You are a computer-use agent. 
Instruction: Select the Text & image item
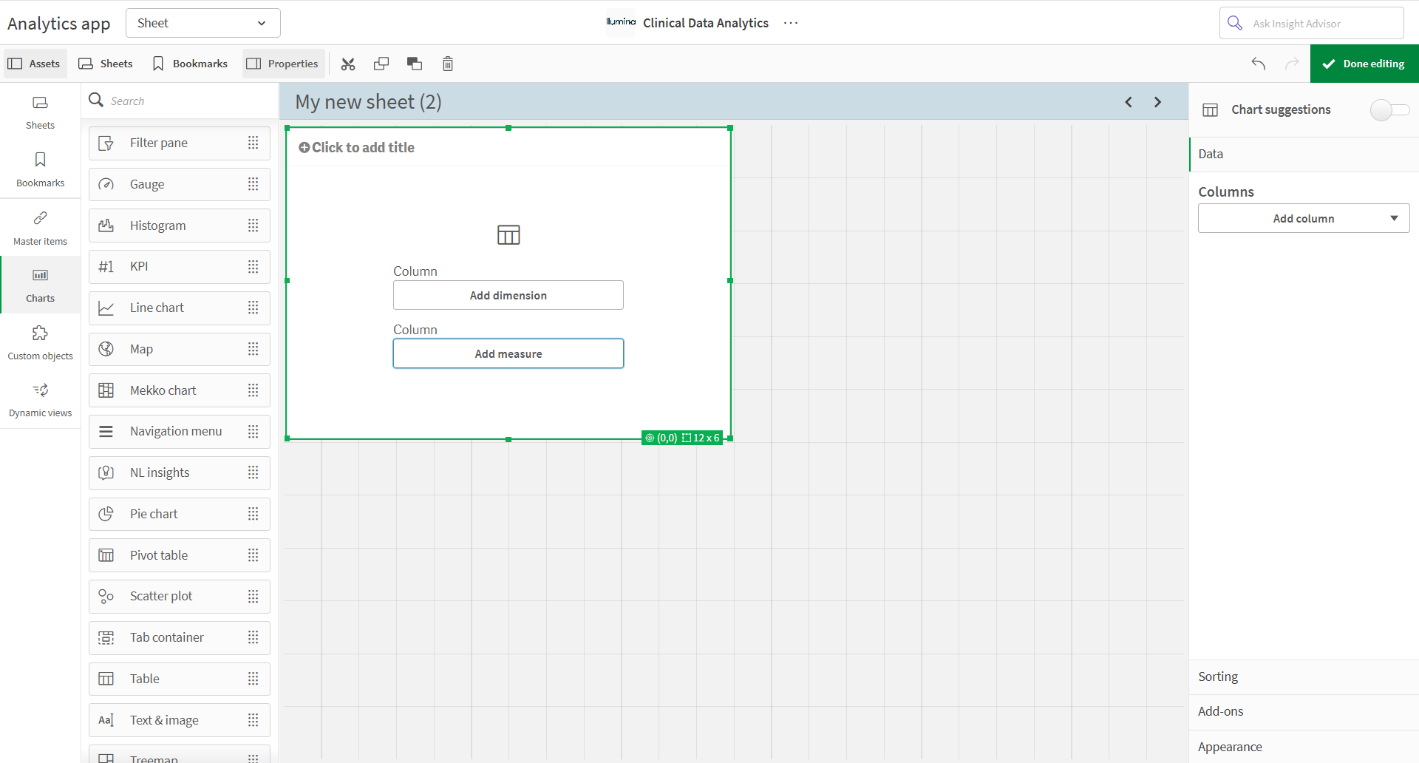(x=180, y=720)
